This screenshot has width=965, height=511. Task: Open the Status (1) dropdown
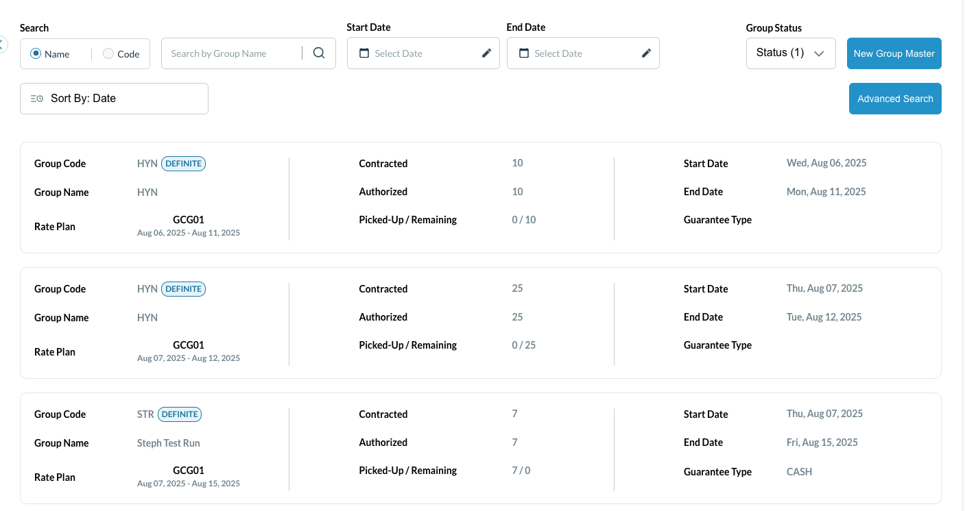(780, 53)
